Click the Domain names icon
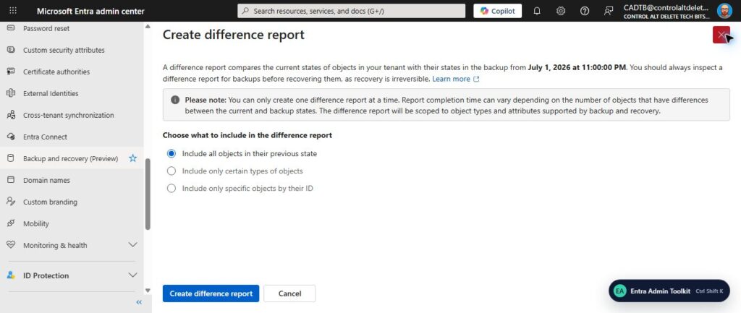The width and height of the screenshot is (741, 313). tap(11, 180)
